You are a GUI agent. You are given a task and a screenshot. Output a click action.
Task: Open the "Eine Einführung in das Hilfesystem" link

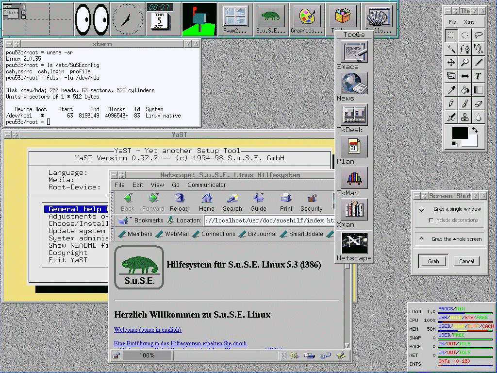(181, 343)
